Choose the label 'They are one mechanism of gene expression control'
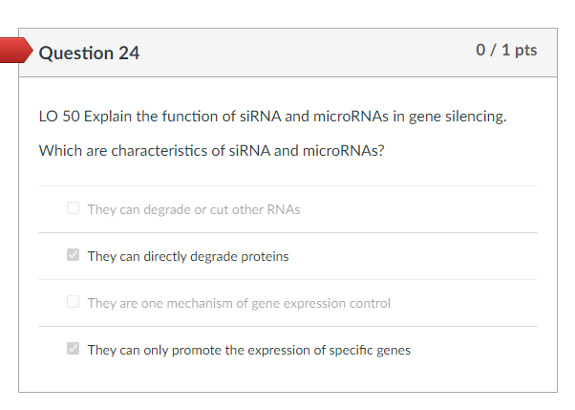 pyautogui.click(x=239, y=303)
